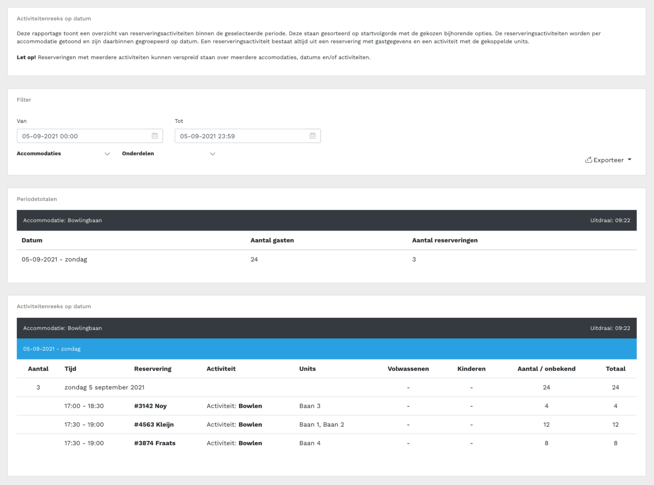Open the Exporteer dropdown caret
The image size is (654, 485).
pyautogui.click(x=630, y=159)
